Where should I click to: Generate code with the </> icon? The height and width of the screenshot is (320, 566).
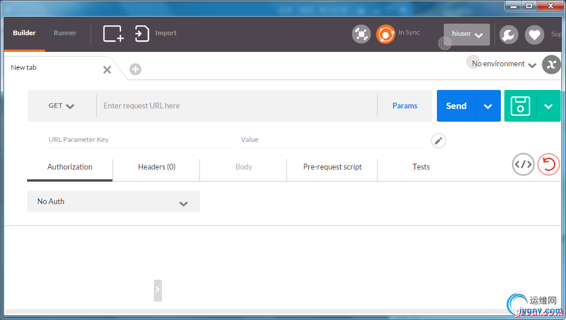coord(523,164)
